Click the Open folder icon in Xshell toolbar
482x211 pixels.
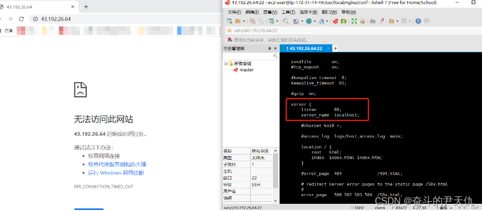point(237,21)
